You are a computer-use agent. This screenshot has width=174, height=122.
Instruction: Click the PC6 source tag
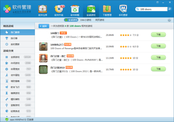(63, 33)
